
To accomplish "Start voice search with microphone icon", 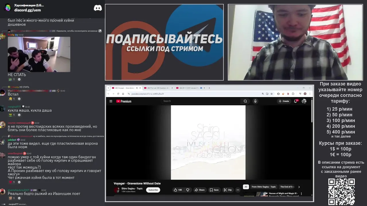I will (x=255, y=101).
